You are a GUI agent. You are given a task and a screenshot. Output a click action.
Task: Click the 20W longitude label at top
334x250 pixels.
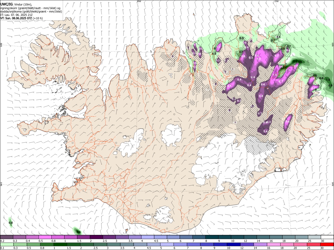139,1
